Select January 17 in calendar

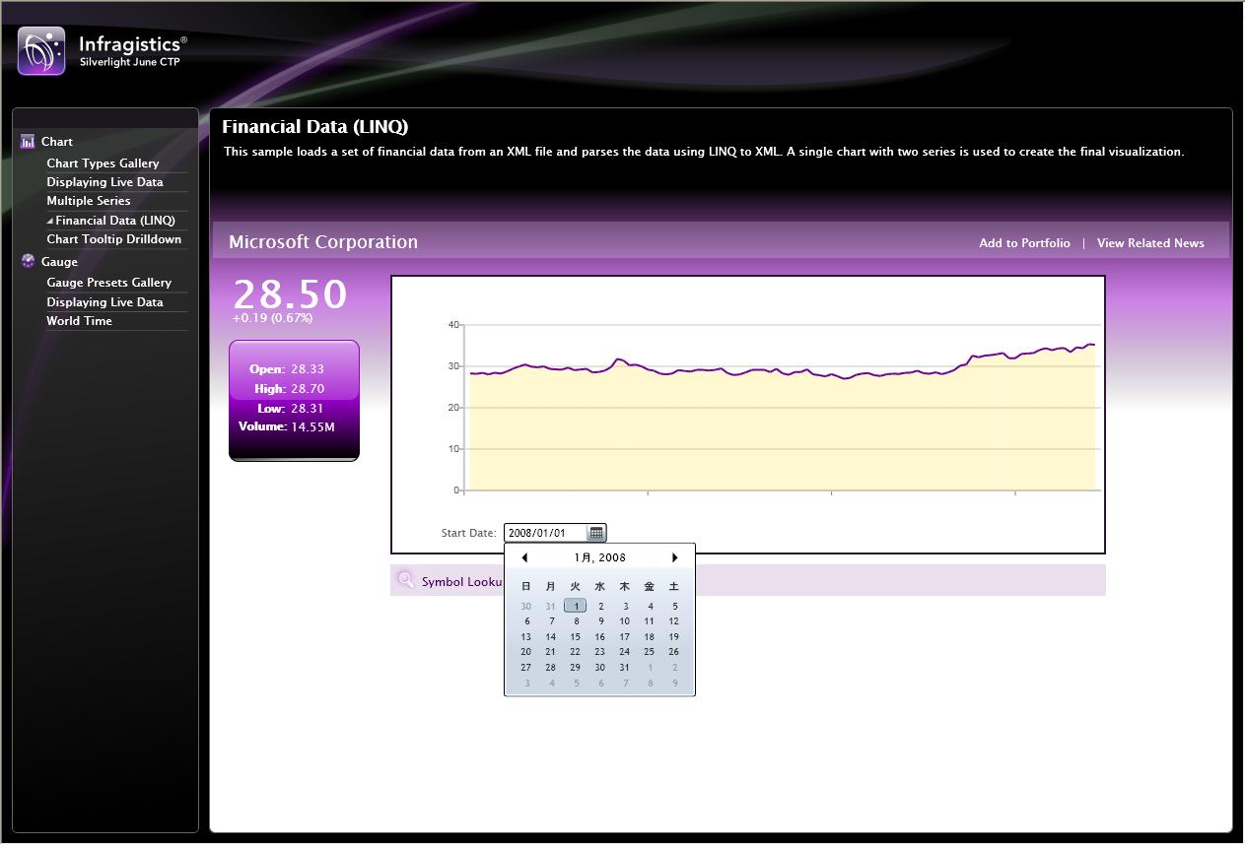point(625,637)
